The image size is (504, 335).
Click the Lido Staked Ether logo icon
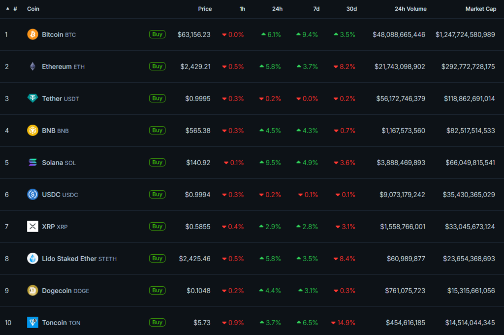[32, 259]
